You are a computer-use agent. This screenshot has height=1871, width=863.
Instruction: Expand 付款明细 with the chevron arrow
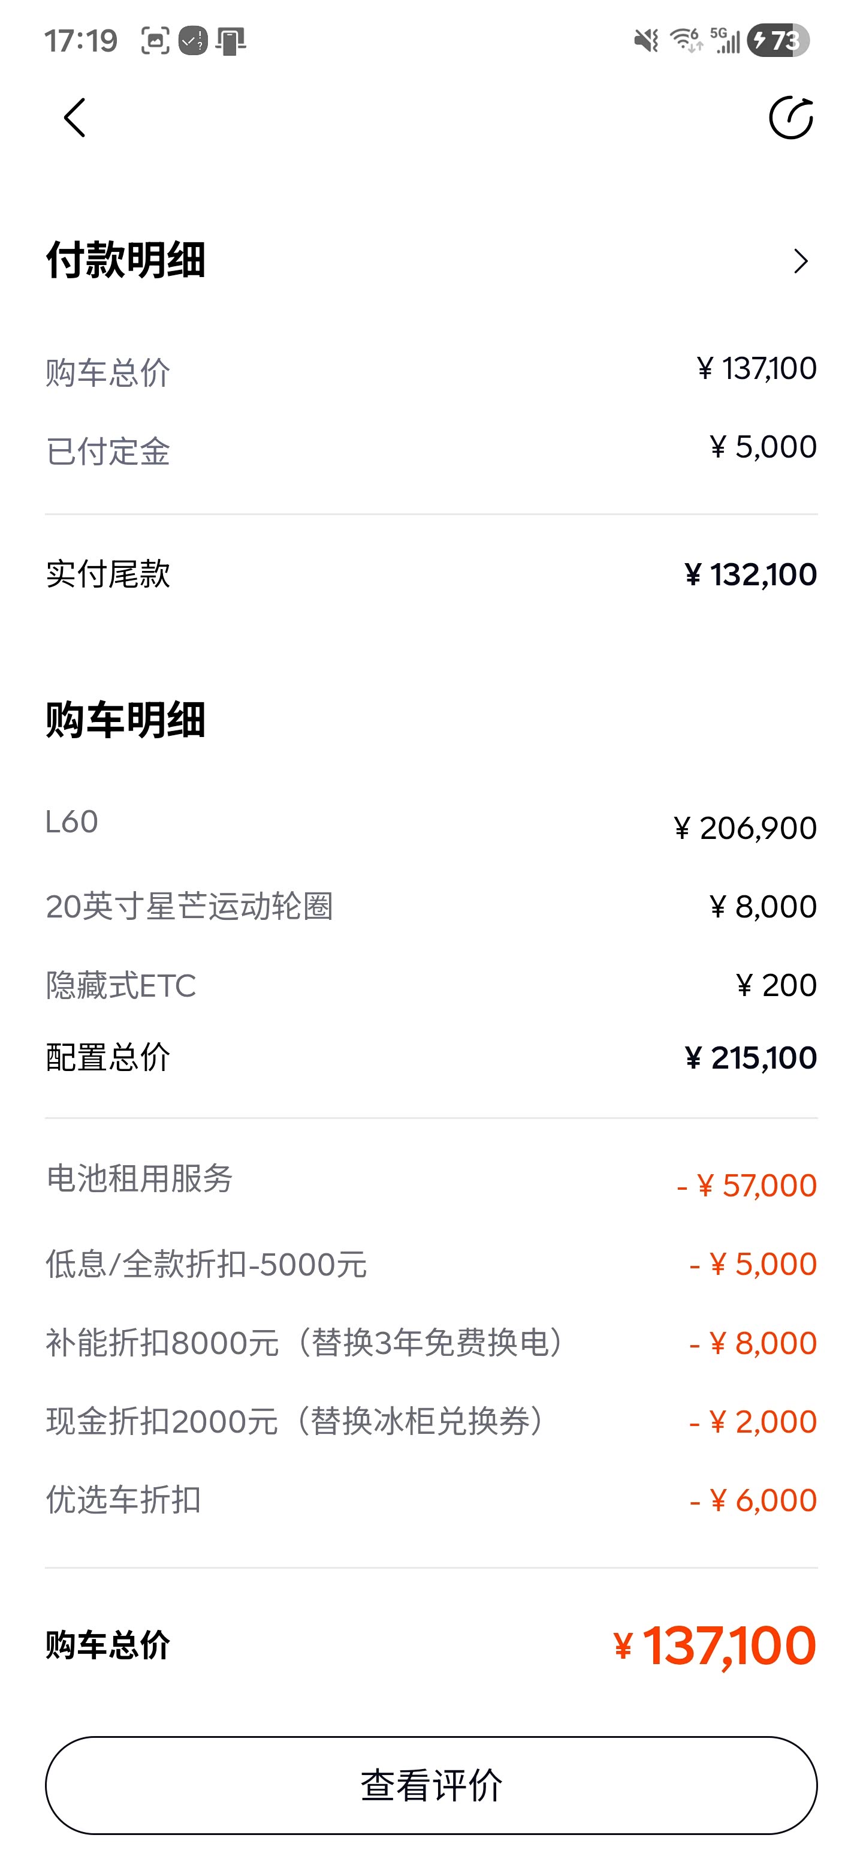click(x=801, y=261)
